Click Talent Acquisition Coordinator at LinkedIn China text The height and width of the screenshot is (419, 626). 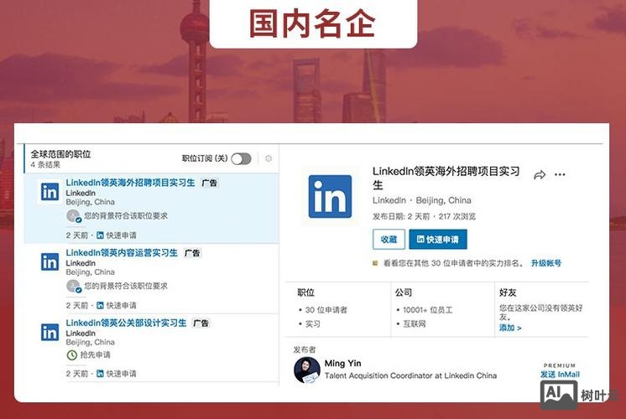(410, 375)
